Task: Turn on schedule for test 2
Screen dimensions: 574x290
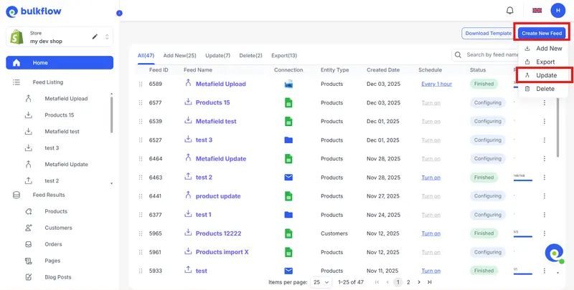Action: click(x=431, y=178)
